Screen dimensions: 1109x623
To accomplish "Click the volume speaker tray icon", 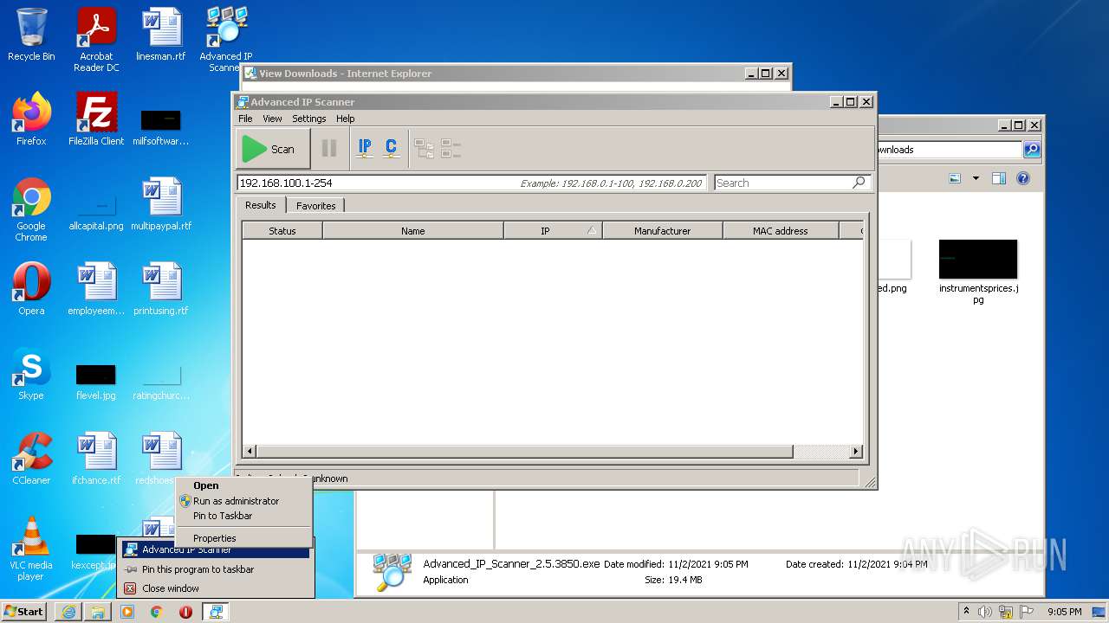I will point(985,612).
